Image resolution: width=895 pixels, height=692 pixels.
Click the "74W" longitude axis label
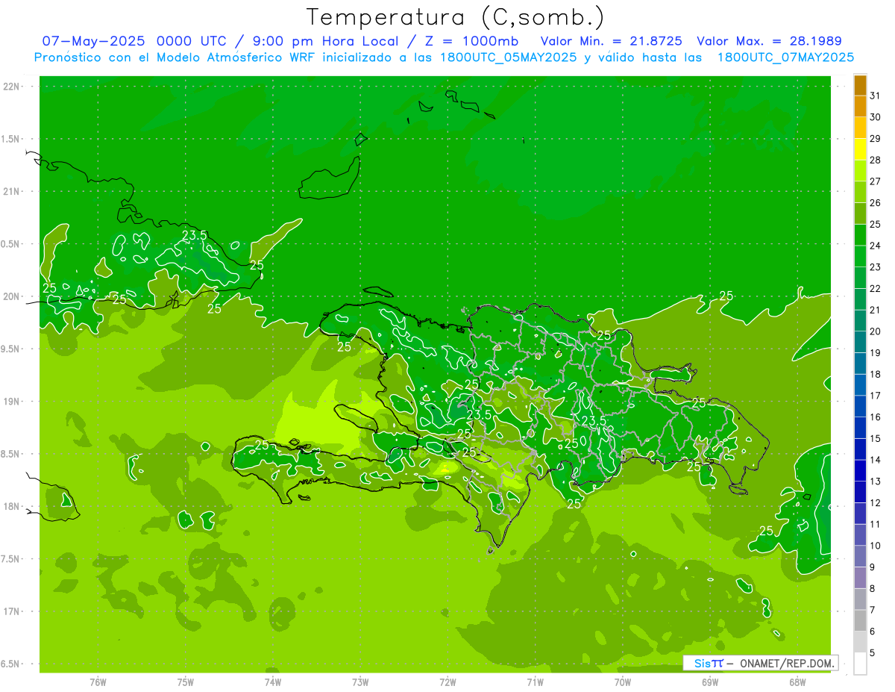pos(272,682)
